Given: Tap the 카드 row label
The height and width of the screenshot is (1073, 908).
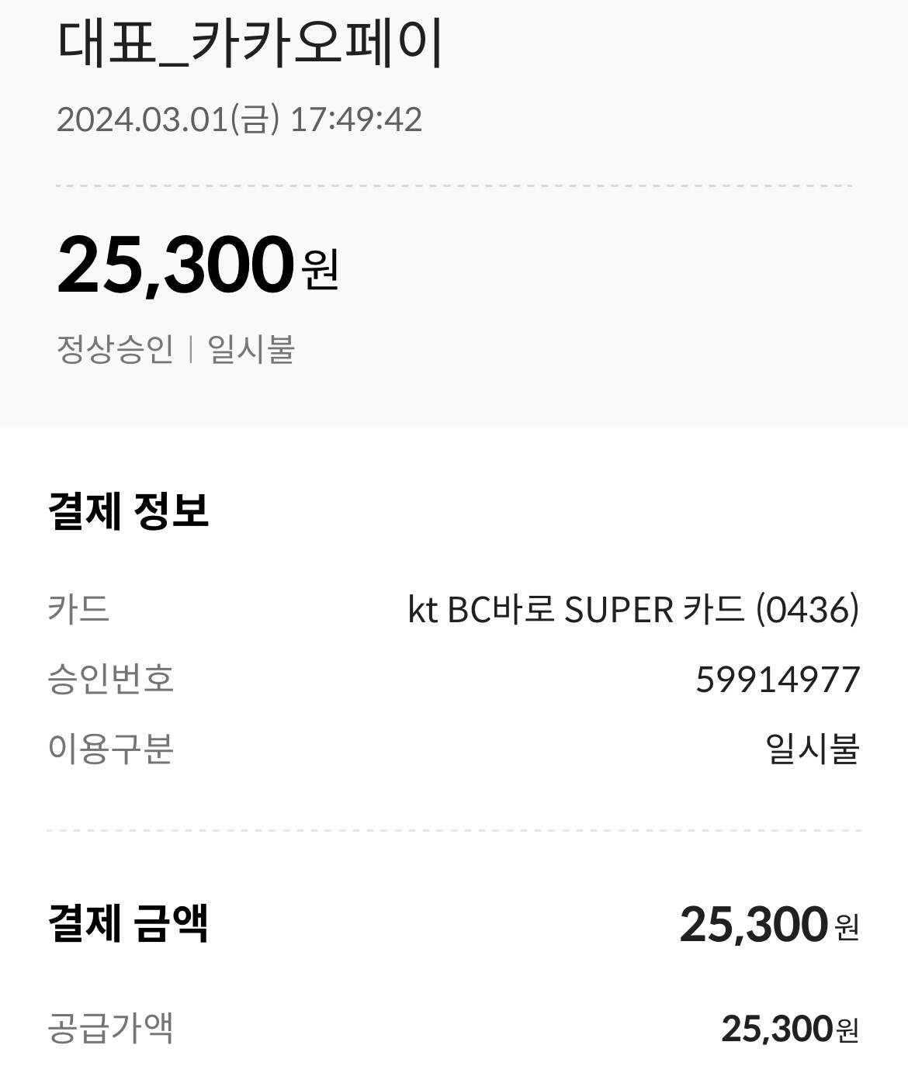Looking at the screenshot, I should point(78,608).
